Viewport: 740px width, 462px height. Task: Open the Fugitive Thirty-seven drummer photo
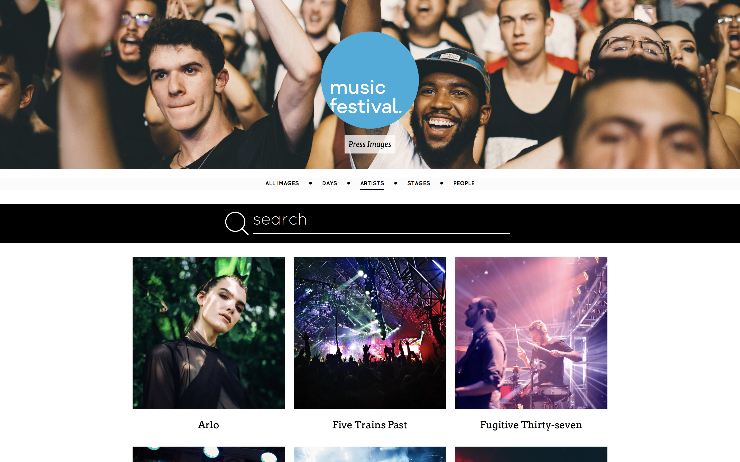click(x=531, y=333)
